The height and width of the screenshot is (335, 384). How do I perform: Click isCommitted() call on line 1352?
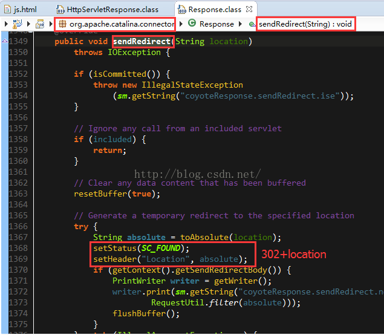pyautogui.click(x=124, y=74)
